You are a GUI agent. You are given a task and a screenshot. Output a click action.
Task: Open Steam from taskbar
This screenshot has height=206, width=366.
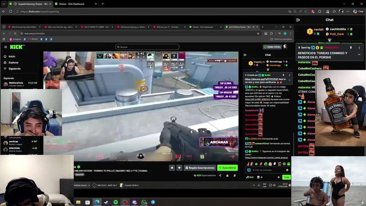(106, 202)
